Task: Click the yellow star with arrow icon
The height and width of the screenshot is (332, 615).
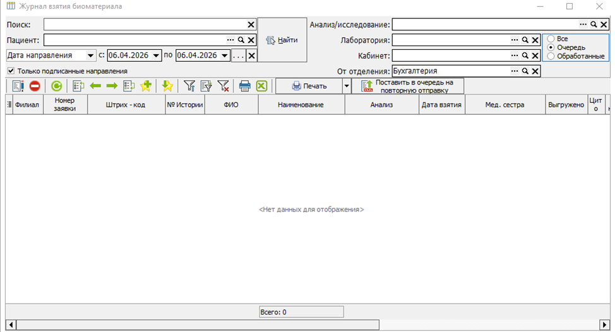Action: click(167, 86)
